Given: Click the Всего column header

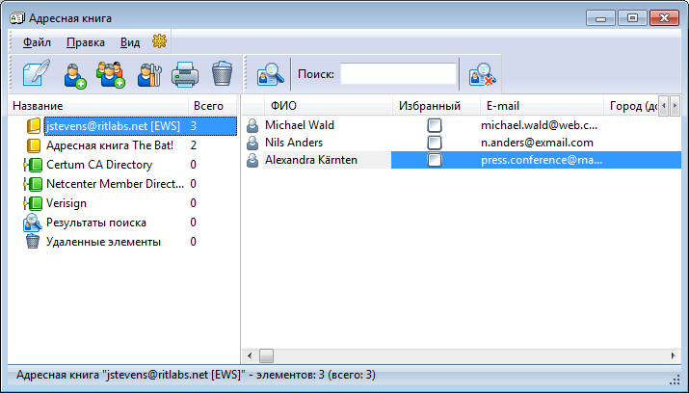Looking at the screenshot, I should click(213, 106).
